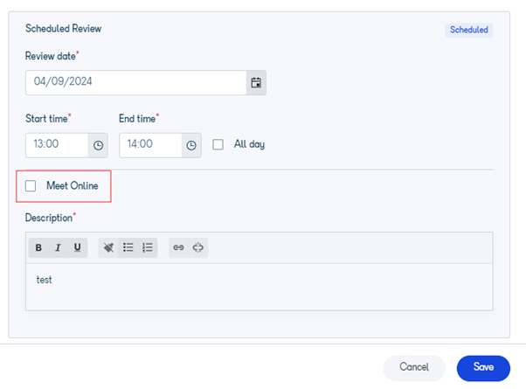Click the Scheduled Review heading

tap(64, 29)
